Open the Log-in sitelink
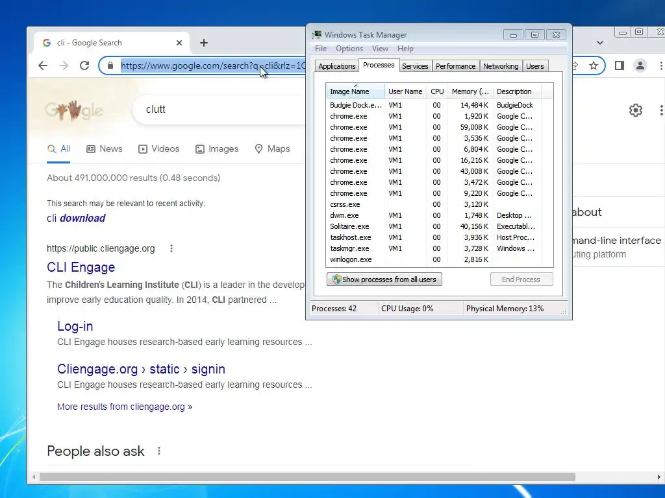665x498 pixels. (75, 326)
